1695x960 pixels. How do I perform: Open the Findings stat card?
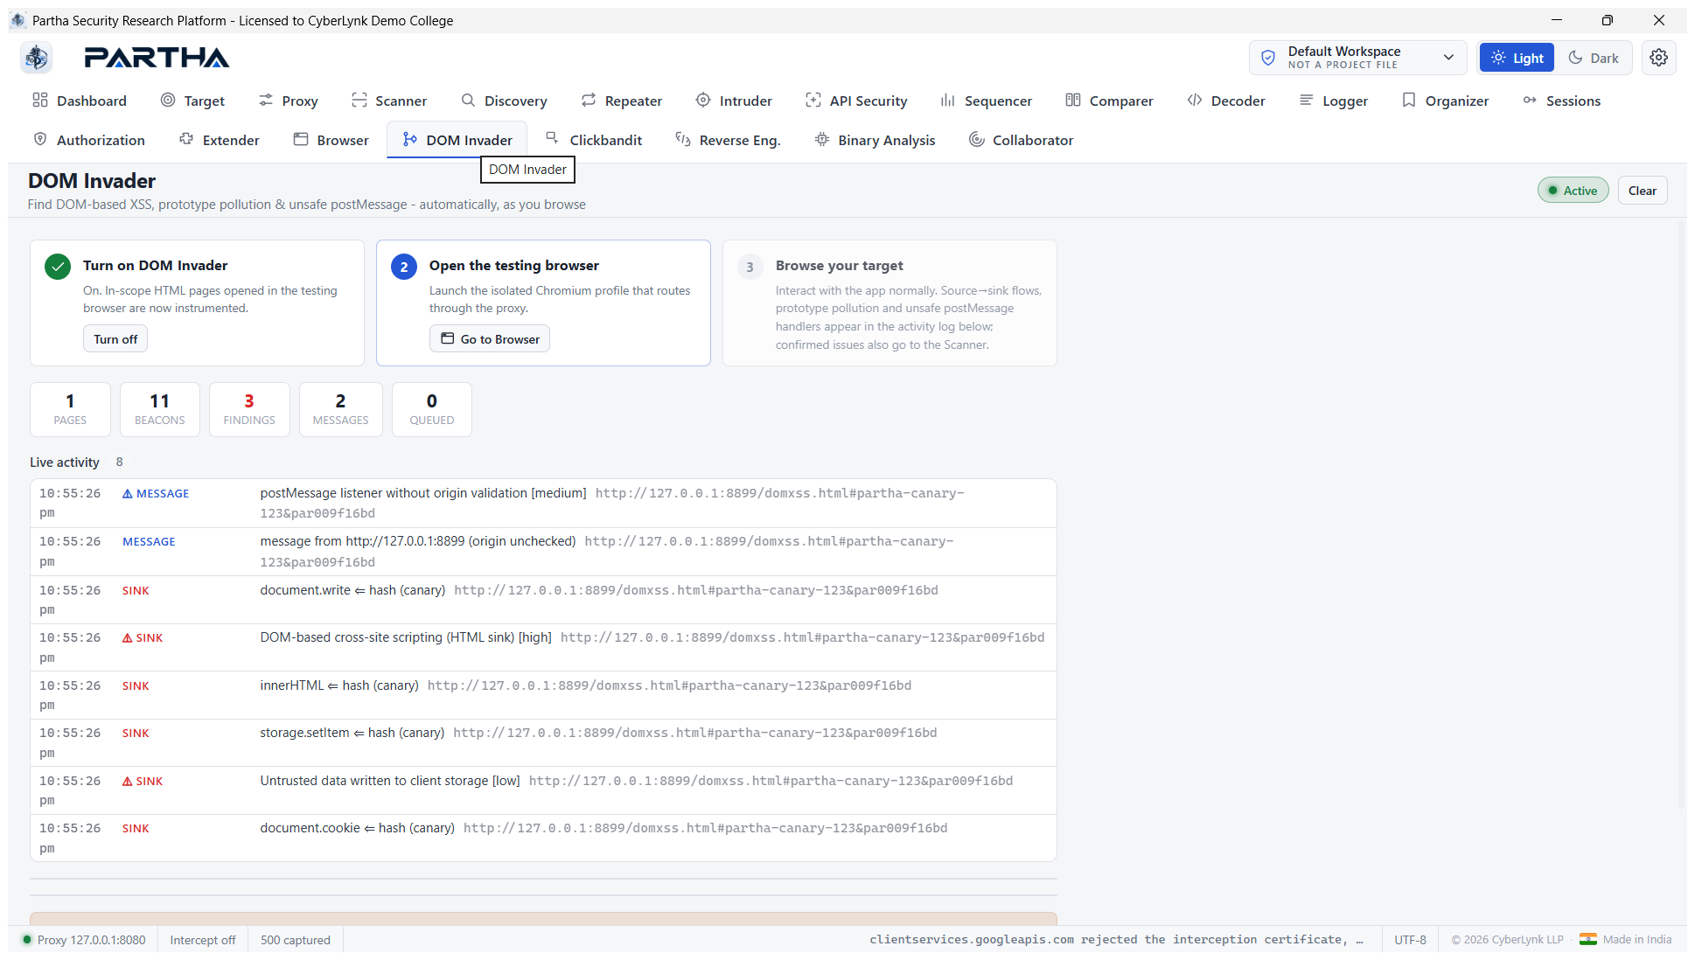[249, 409]
